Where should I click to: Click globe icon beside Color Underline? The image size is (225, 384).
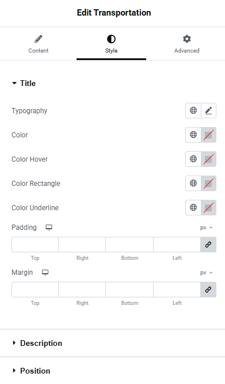click(x=193, y=207)
